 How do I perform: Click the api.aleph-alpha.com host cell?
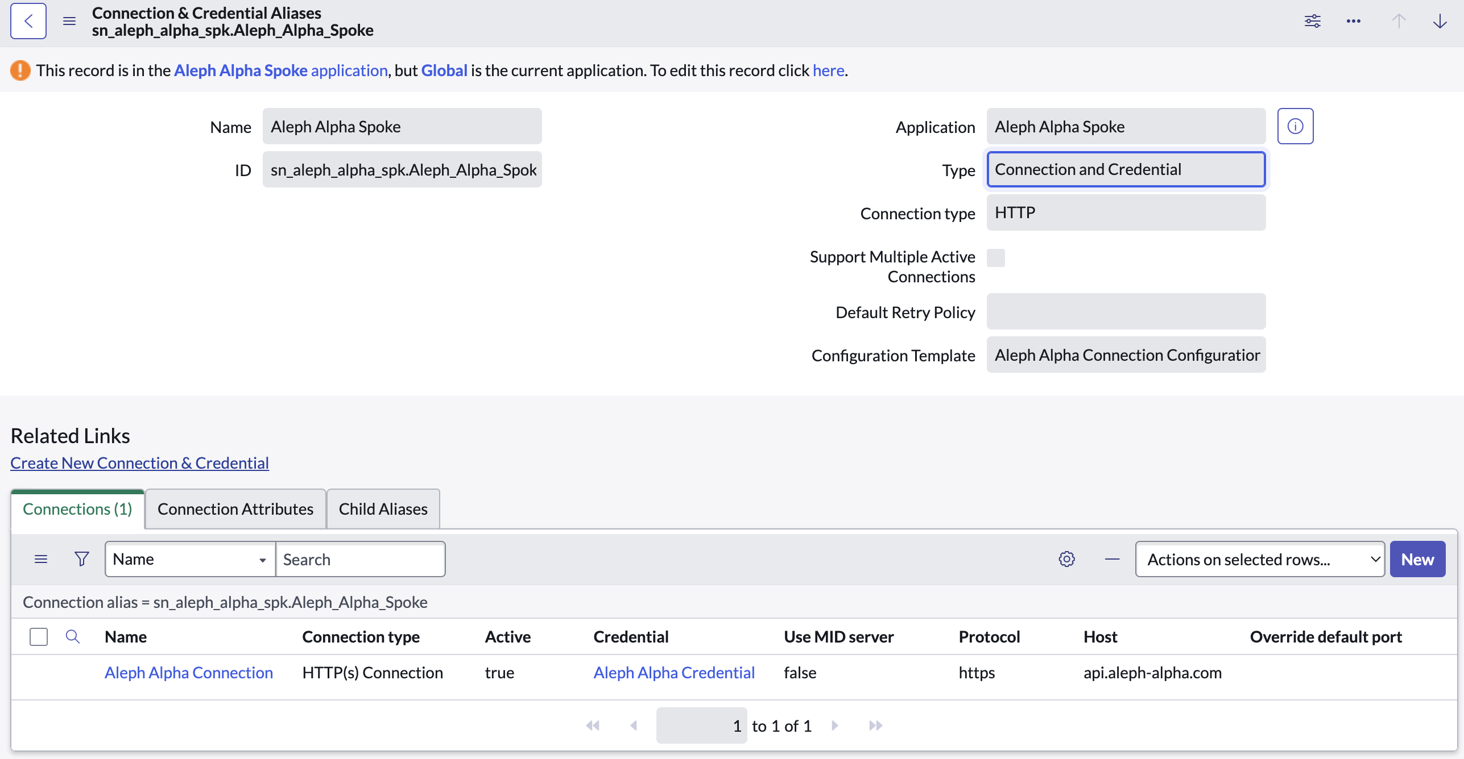click(1153, 673)
